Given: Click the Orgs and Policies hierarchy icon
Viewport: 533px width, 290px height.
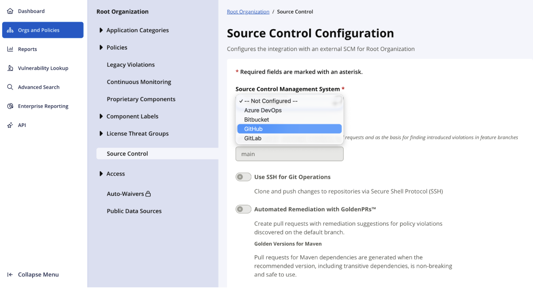Looking at the screenshot, I should pyautogui.click(x=10, y=30).
